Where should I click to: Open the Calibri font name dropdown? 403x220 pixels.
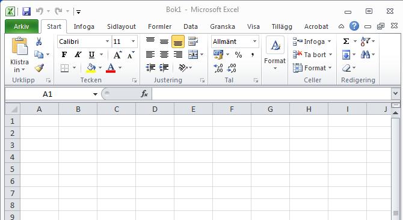tap(107, 41)
